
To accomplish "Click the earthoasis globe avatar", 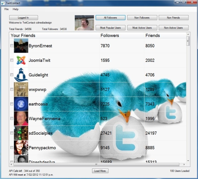I will [x=21, y=104].
